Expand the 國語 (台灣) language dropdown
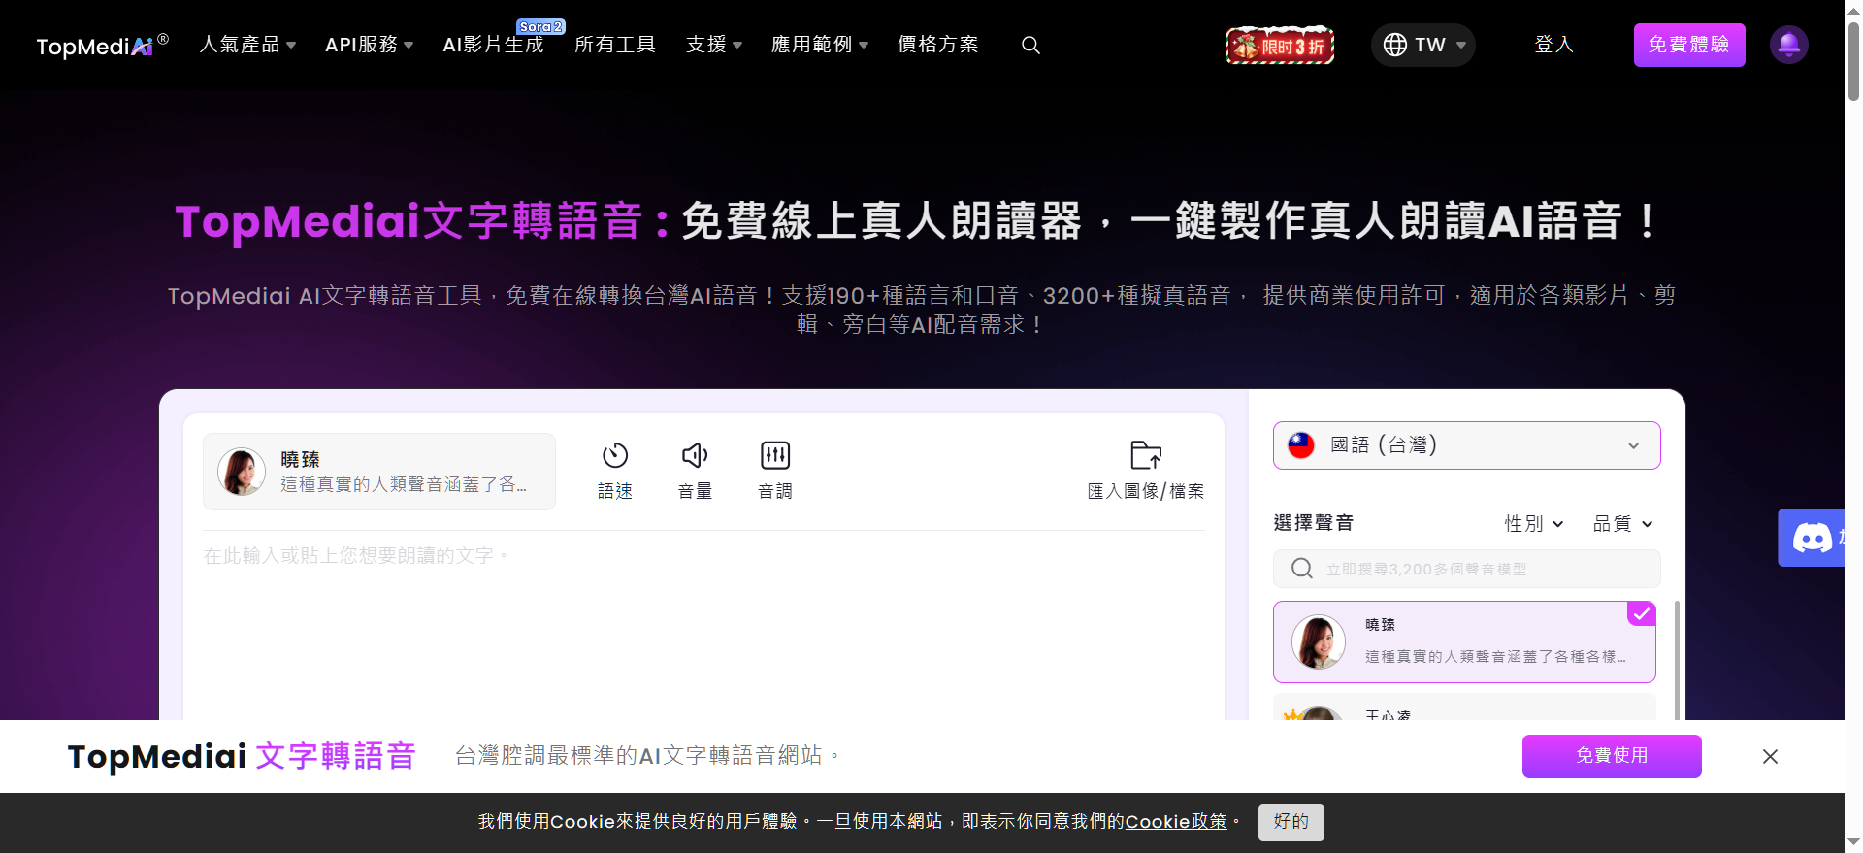 [1466, 445]
